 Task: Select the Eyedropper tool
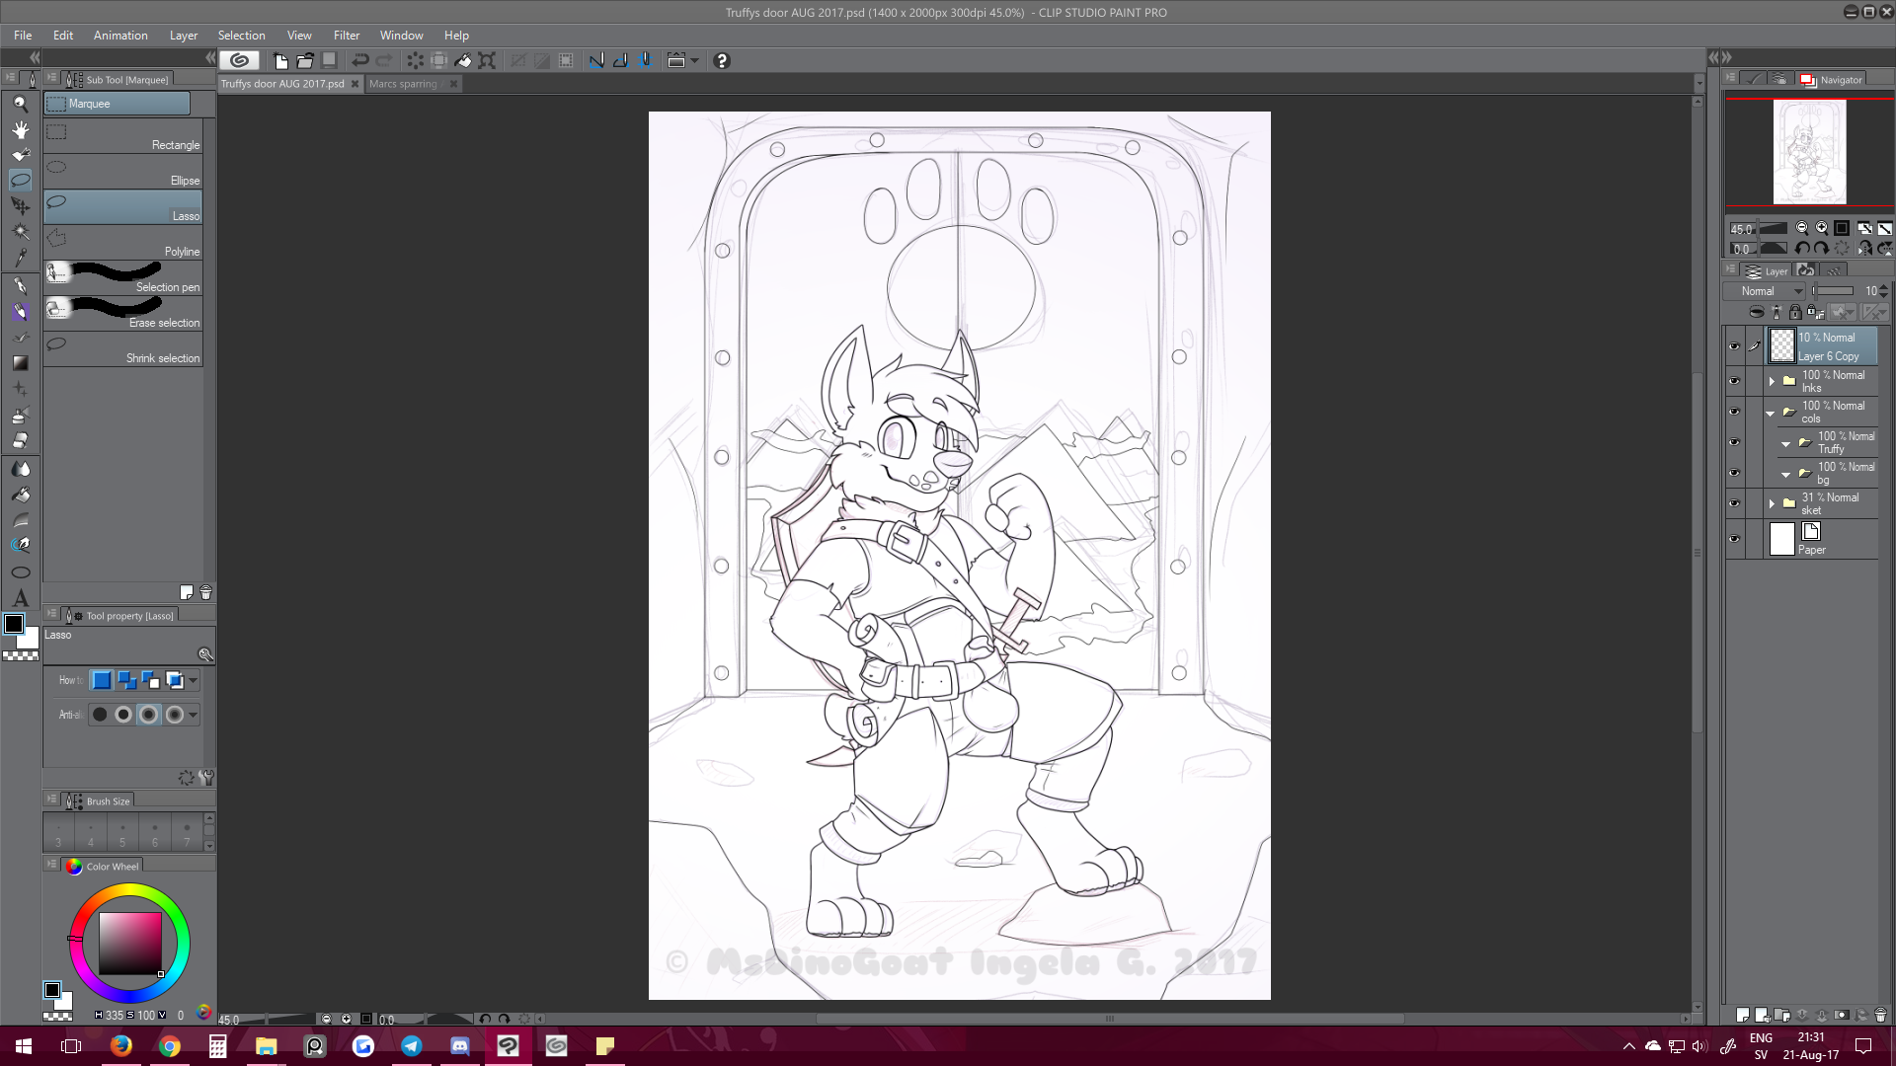[x=20, y=258]
